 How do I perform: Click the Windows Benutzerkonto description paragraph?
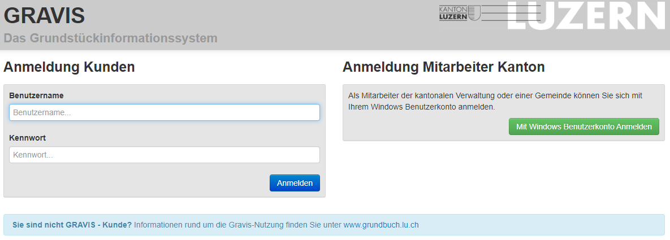pos(495,101)
